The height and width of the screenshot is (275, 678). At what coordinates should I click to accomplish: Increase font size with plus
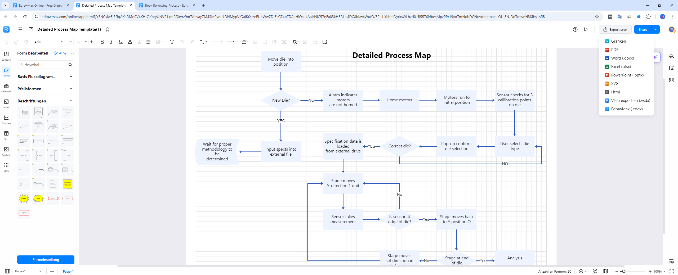click(92, 42)
